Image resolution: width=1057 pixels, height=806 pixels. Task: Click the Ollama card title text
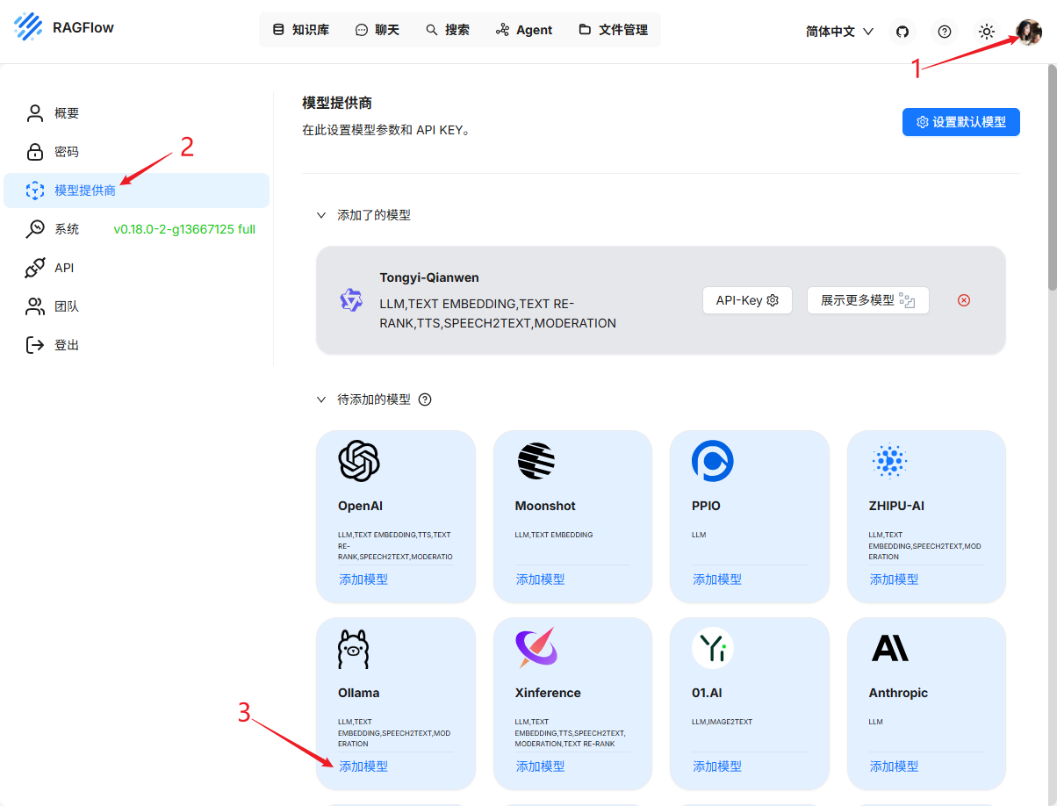click(359, 693)
